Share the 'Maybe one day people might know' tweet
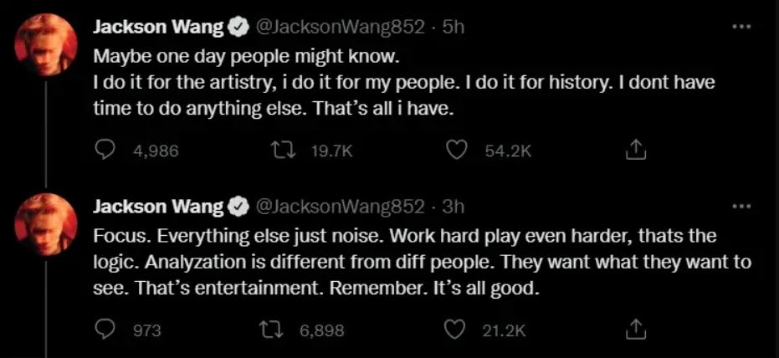The width and height of the screenshot is (779, 358). (x=635, y=150)
